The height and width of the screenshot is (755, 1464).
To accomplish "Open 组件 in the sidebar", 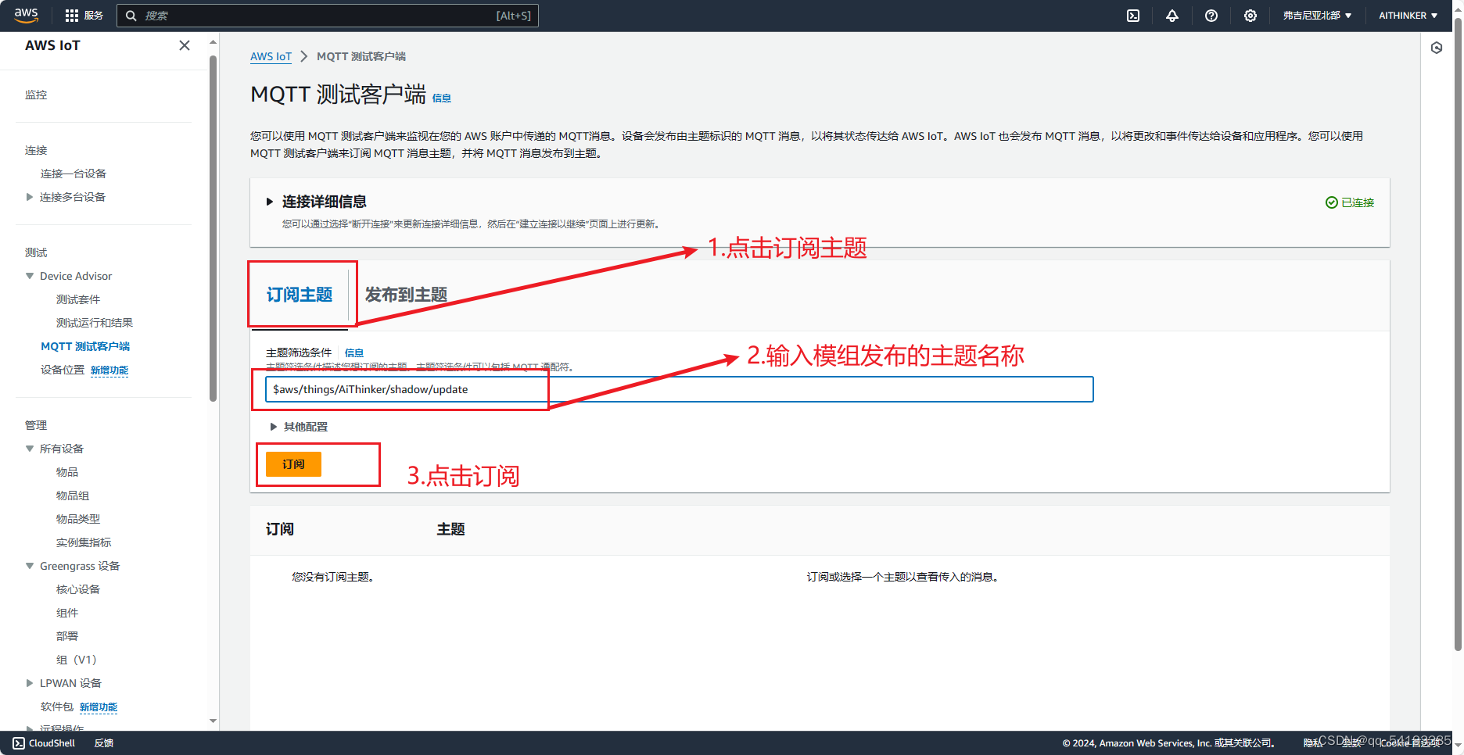I will (67, 613).
